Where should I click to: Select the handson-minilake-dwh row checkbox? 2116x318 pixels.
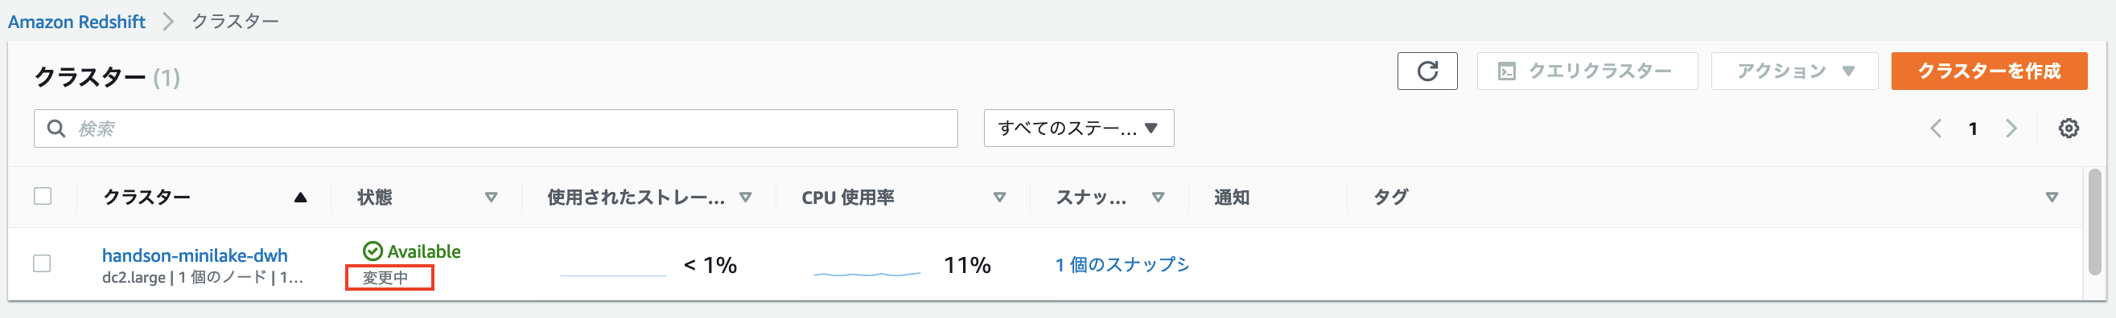pyautogui.click(x=42, y=264)
